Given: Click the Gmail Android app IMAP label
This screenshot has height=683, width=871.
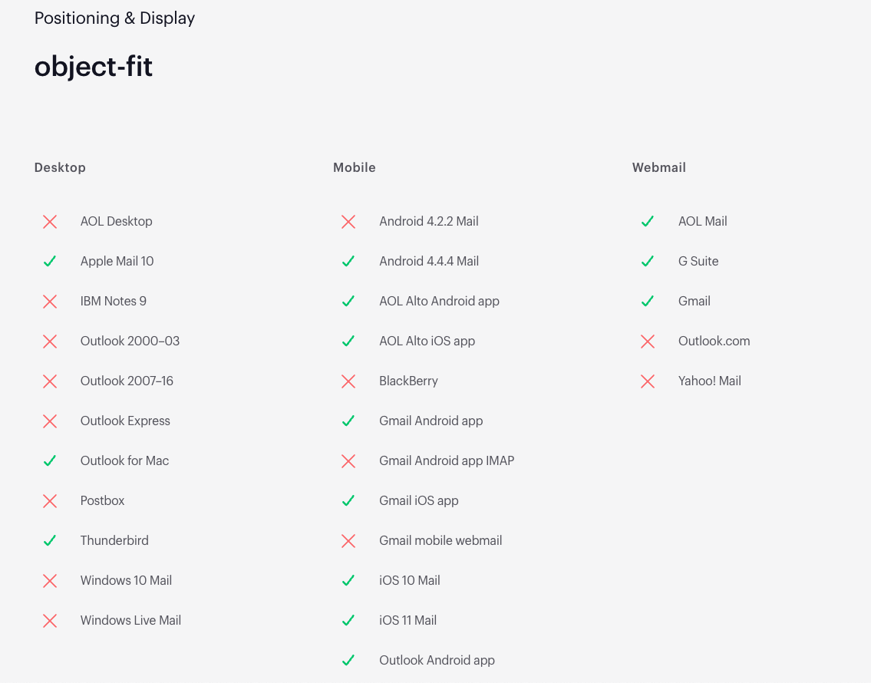Looking at the screenshot, I should pos(447,461).
